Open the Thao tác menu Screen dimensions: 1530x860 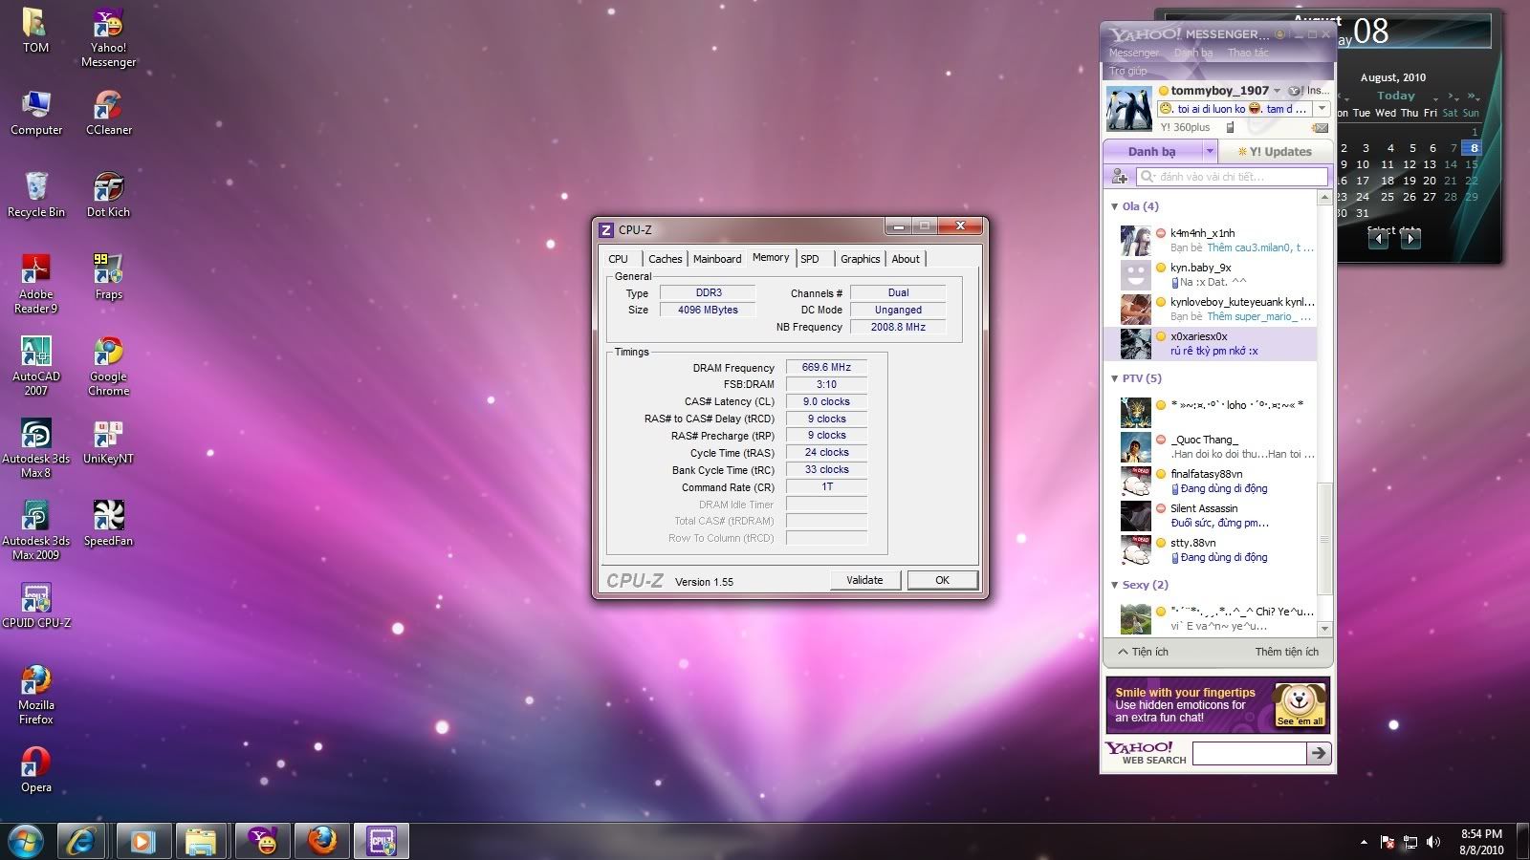coord(1249,53)
